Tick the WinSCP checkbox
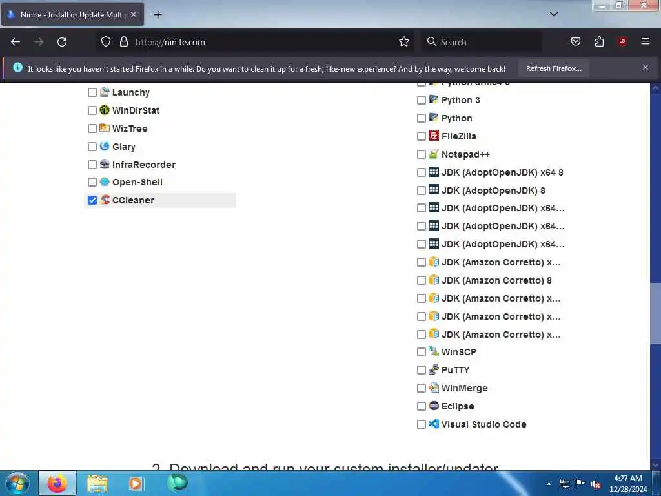Viewport: 661px width, 496px height. click(421, 352)
